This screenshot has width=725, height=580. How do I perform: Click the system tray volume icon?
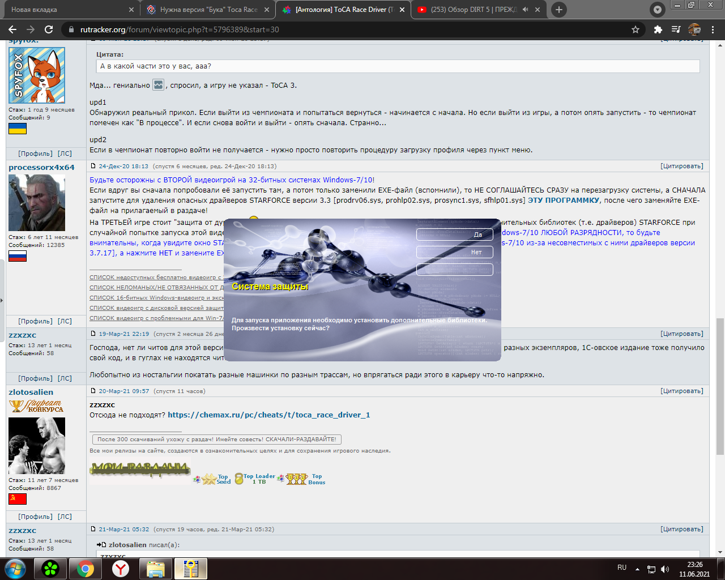[x=665, y=569]
